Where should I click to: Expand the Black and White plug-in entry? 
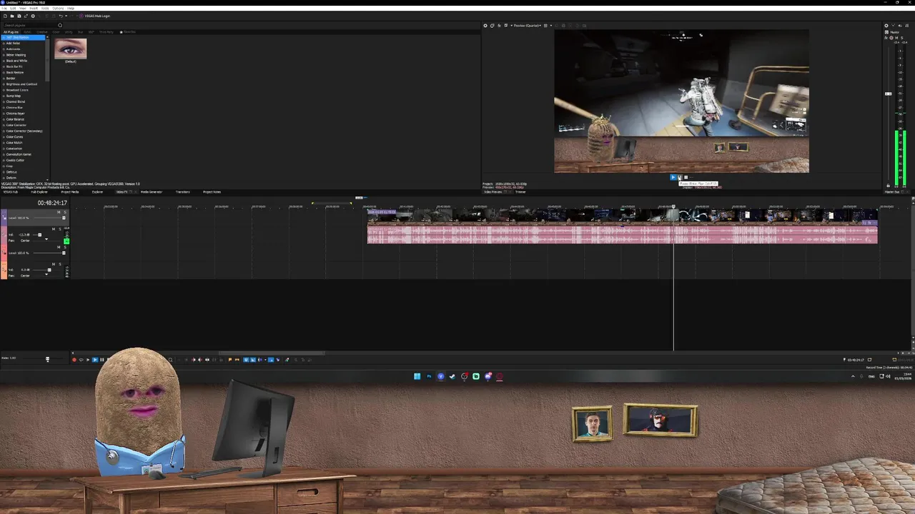point(4,61)
